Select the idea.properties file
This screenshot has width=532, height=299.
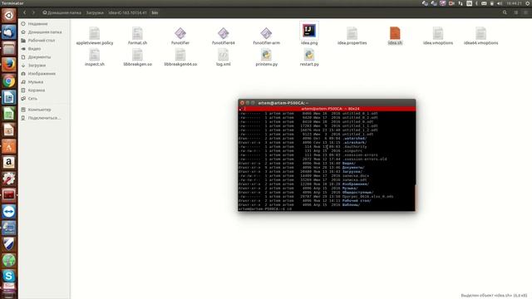(x=352, y=36)
